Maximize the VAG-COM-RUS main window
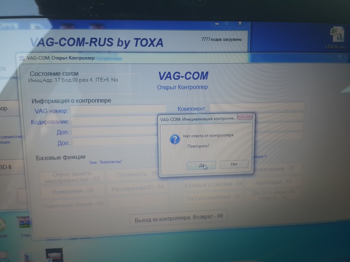This screenshot has height=262, width=350. coord(227,23)
